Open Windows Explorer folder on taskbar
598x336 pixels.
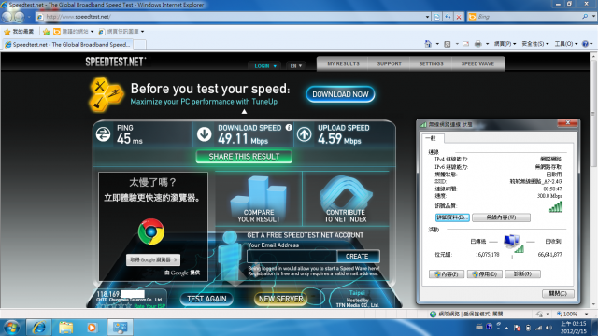(65, 328)
